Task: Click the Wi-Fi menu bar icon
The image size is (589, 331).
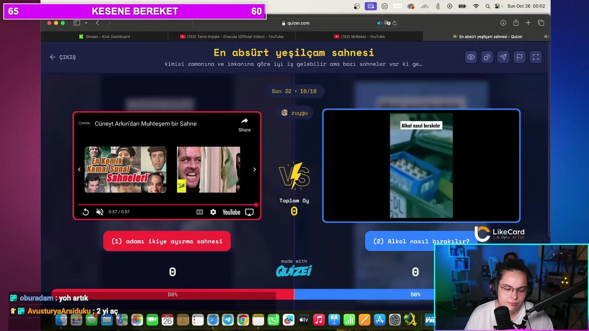Action: point(476,6)
